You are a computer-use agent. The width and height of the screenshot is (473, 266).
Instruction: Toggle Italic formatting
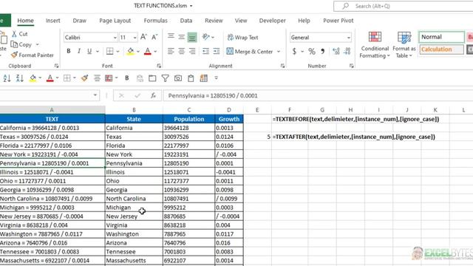pyautogui.click(x=79, y=51)
